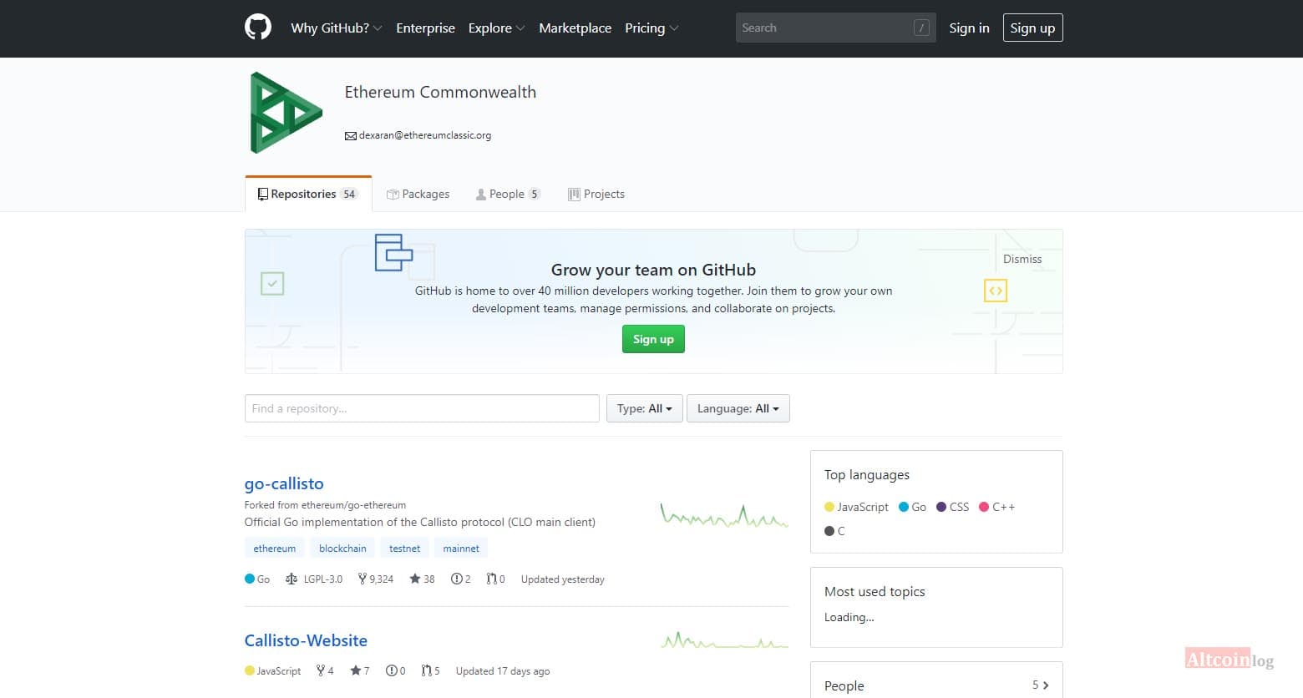Dismiss the Grow your team banner

coord(1022,259)
